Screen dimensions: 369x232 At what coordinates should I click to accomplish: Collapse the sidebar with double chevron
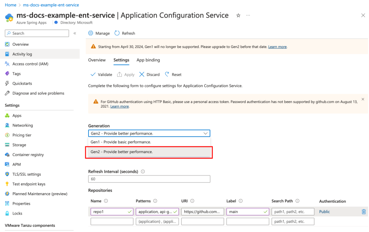75,33
